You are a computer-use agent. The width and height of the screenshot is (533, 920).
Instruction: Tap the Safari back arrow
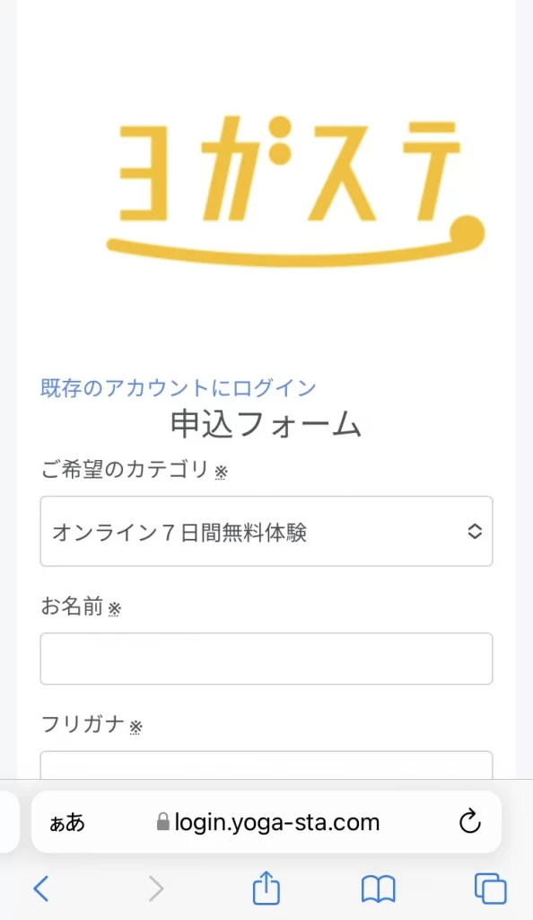[41, 889]
